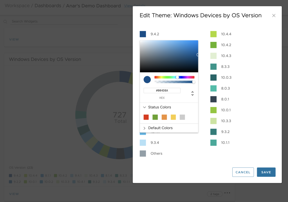Image resolution: width=288 pixels, height=202 pixels.
Task: Toggle color format with up-down arrows
Action: click(192, 93)
